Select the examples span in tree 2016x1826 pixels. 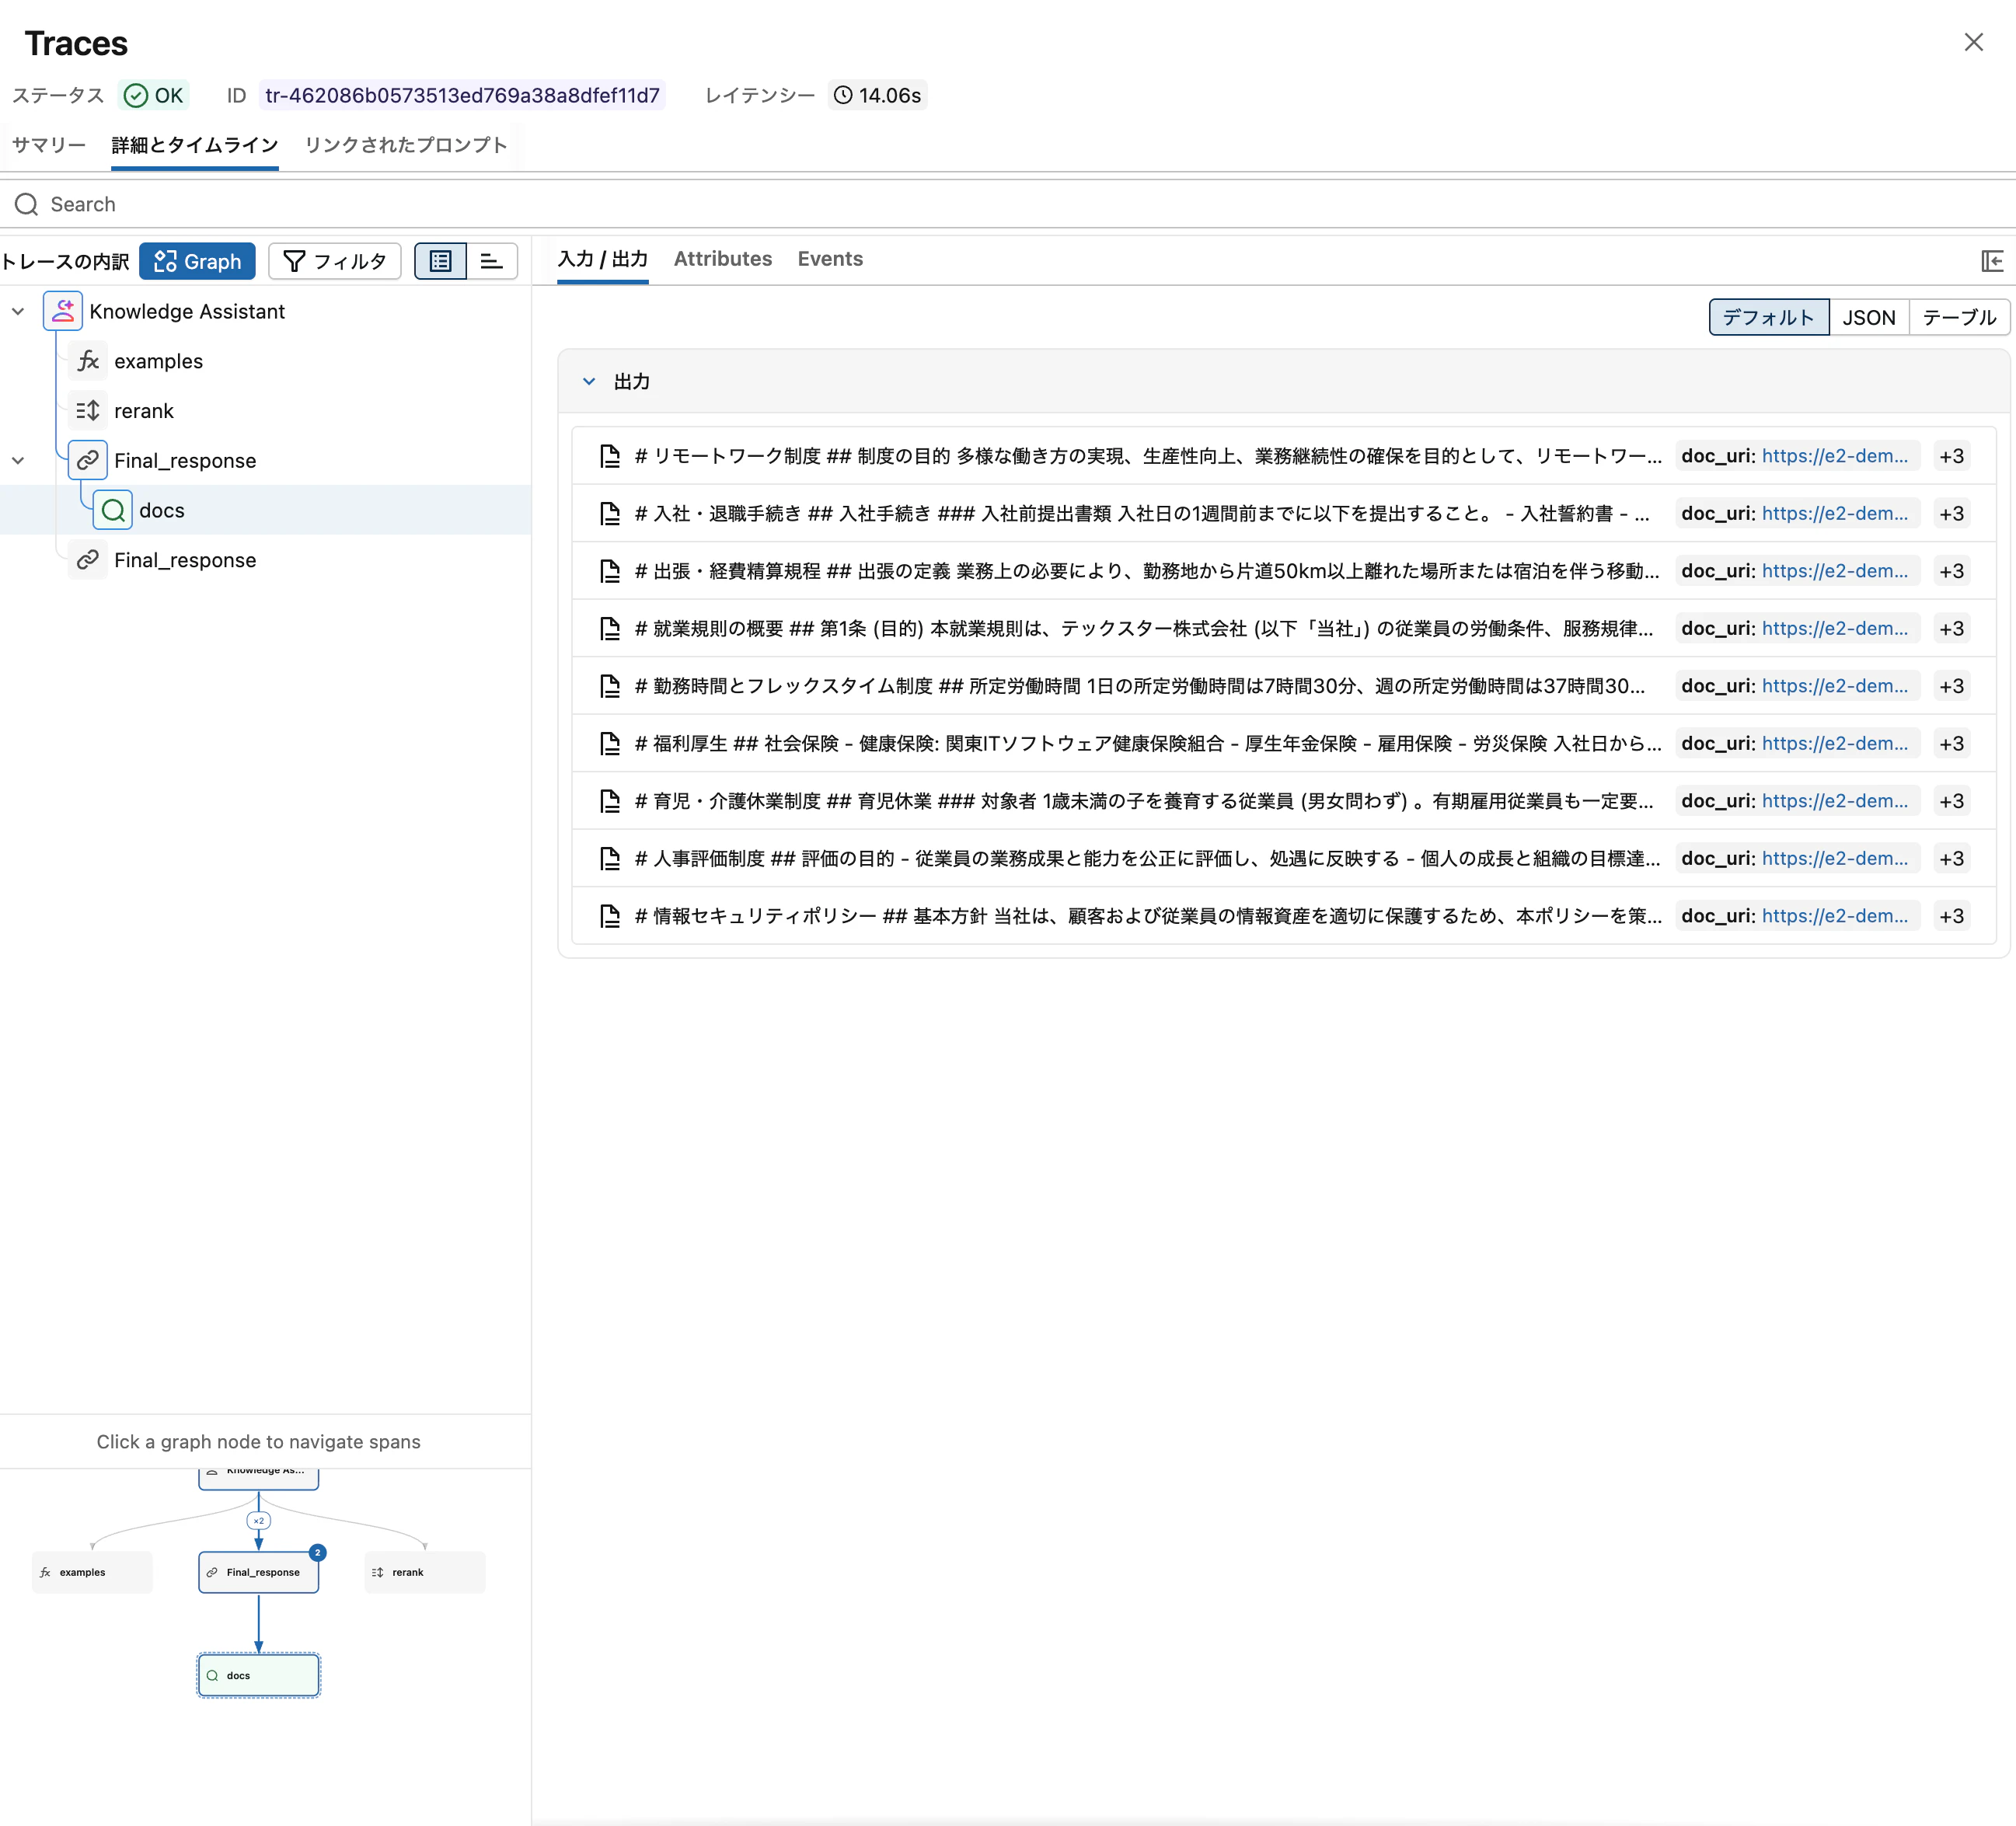(265, 361)
